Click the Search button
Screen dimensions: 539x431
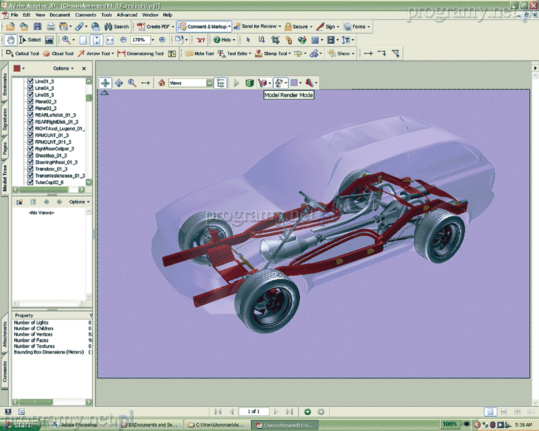click(x=116, y=26)
